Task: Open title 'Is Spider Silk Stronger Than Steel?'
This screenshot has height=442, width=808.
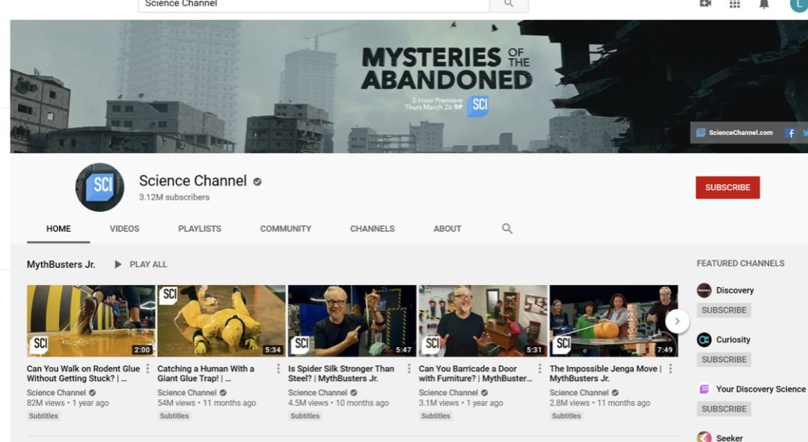Action: [341, 373]
